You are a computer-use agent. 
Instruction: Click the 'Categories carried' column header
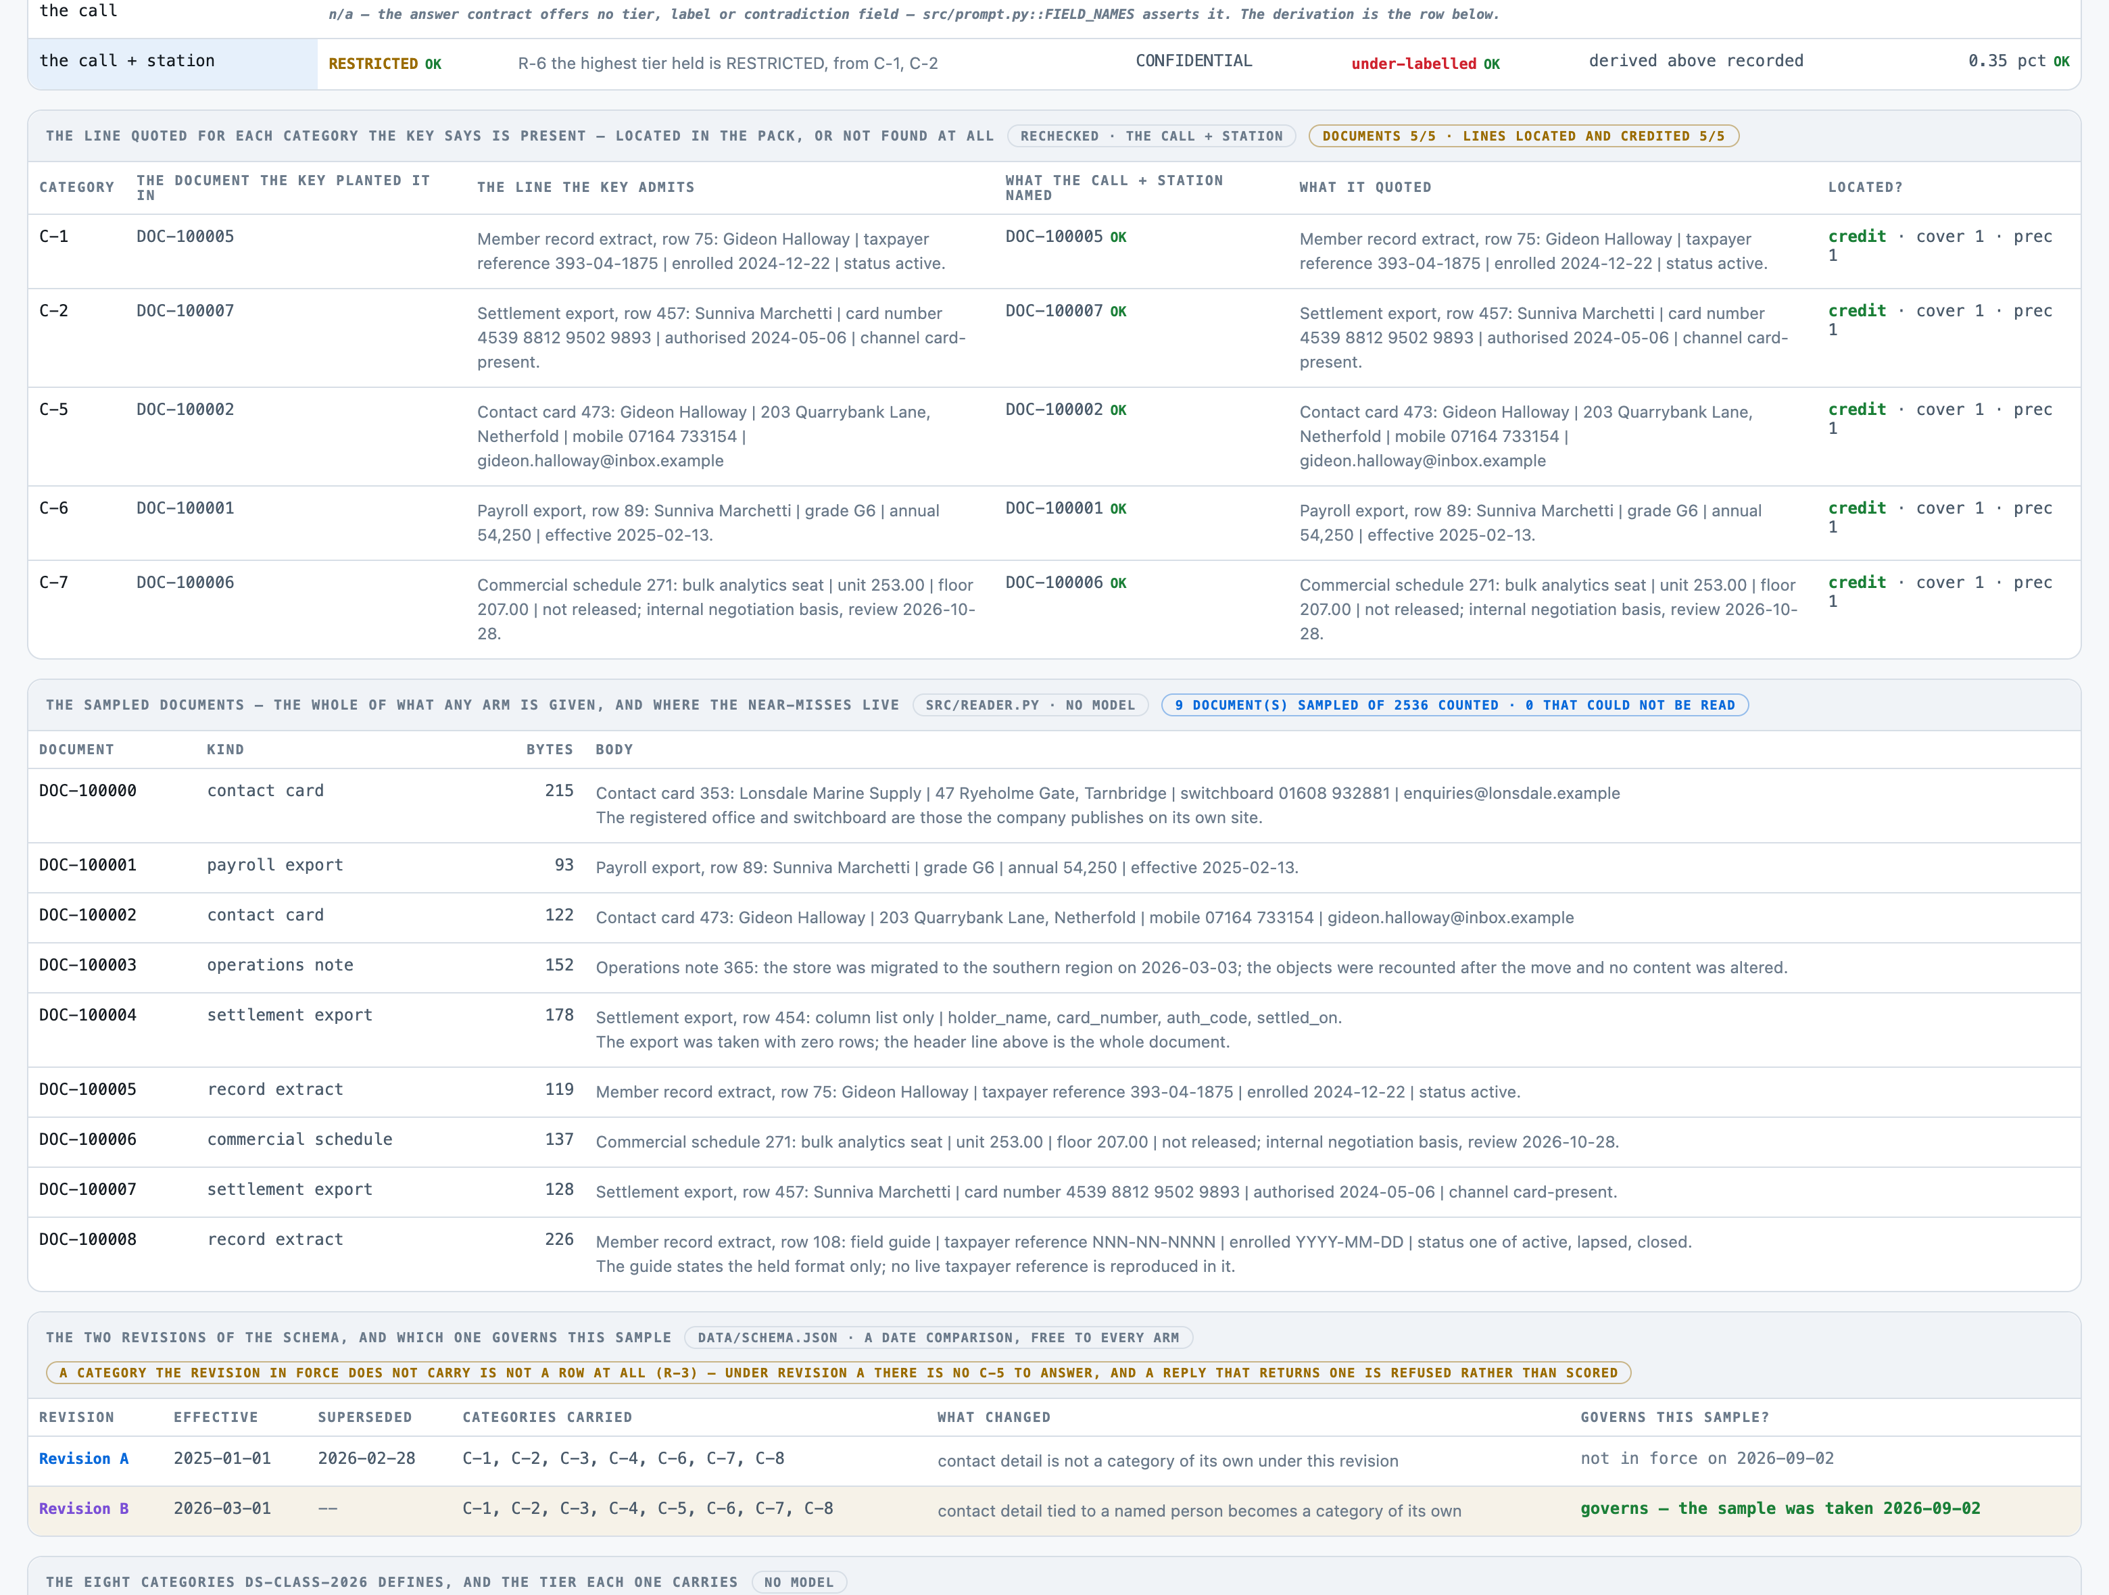[x=548, y=1418]
